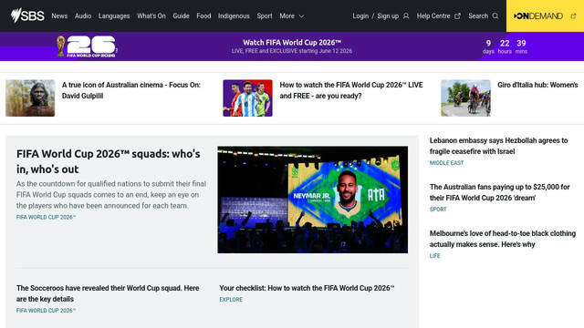The image size is (584, 328).
Task: Open the Socceroos World Cup squad article
Action: [108, 293]
